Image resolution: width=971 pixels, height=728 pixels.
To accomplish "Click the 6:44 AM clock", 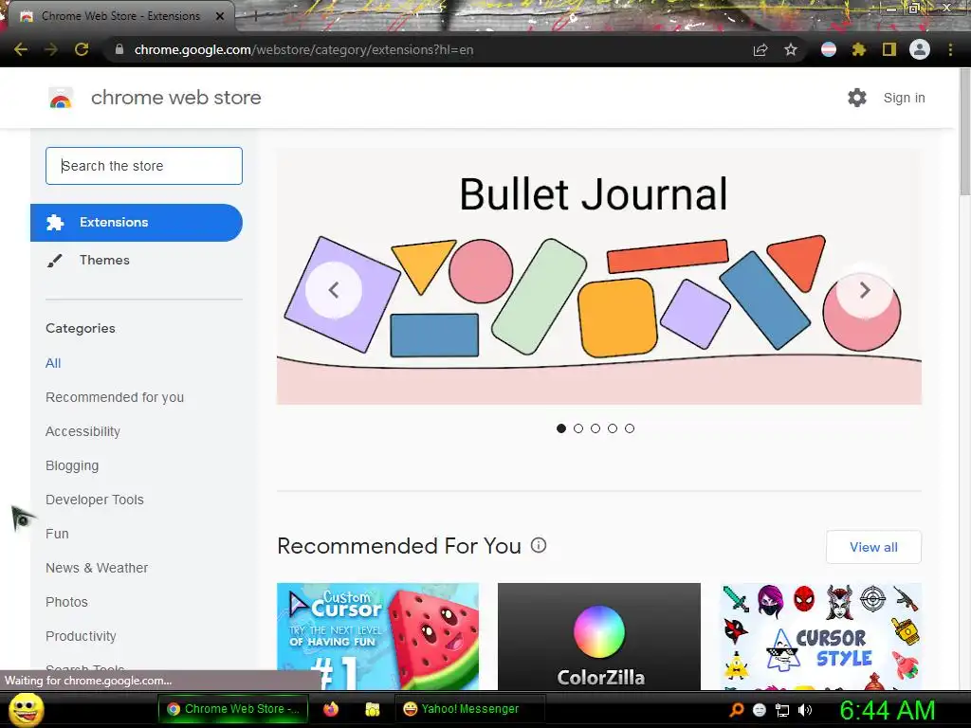I will (887, 710).
